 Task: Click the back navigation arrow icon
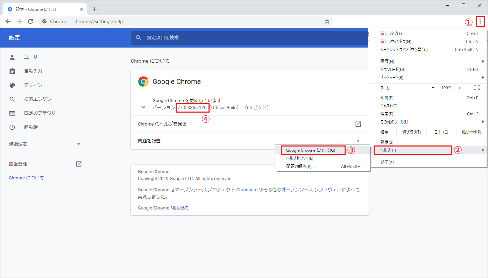(8, 21)
